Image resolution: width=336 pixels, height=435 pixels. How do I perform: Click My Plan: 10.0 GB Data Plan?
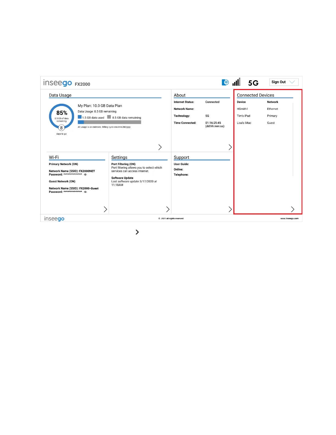coord(100,106)
